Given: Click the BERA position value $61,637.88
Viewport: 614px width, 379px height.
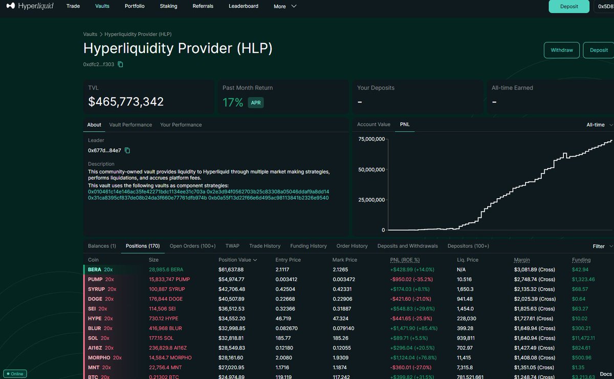Looking at the screenshot, I should click(x=231, y=269).
